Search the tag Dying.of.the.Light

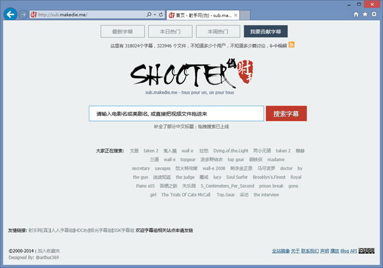(230, 151)
